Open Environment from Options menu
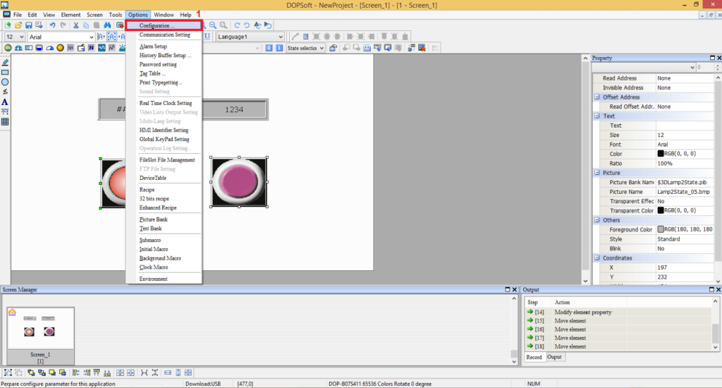Viewport: 722px width, 388px height. click(153, 279)
